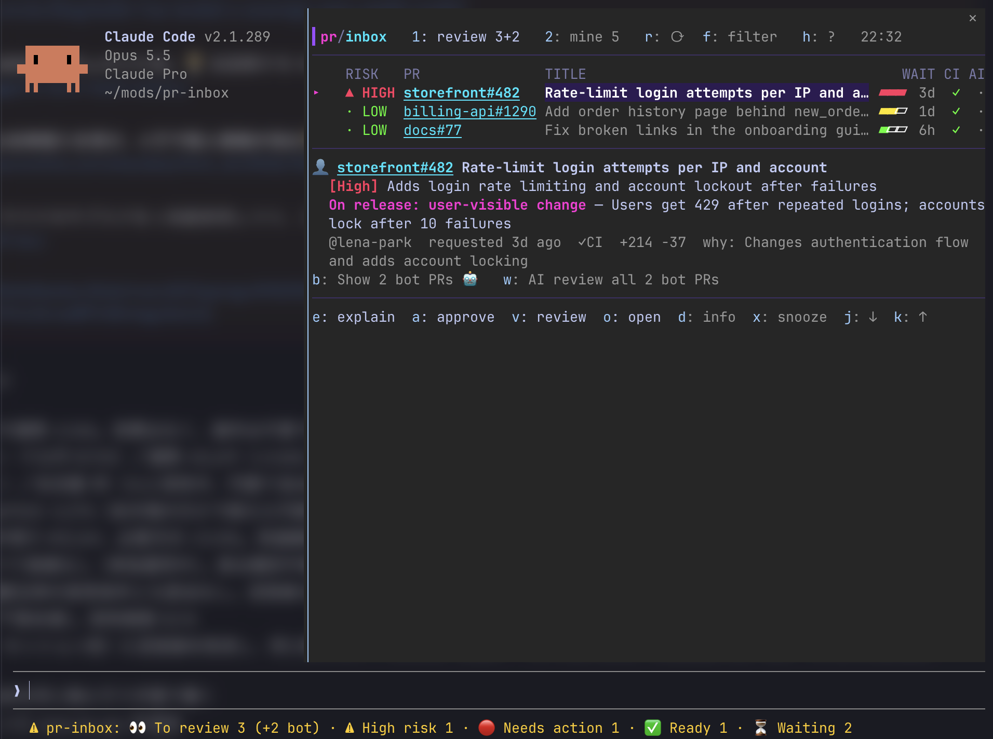
Task: Click the 'pr/inbox' panel title
Action: tap(354, 37)
